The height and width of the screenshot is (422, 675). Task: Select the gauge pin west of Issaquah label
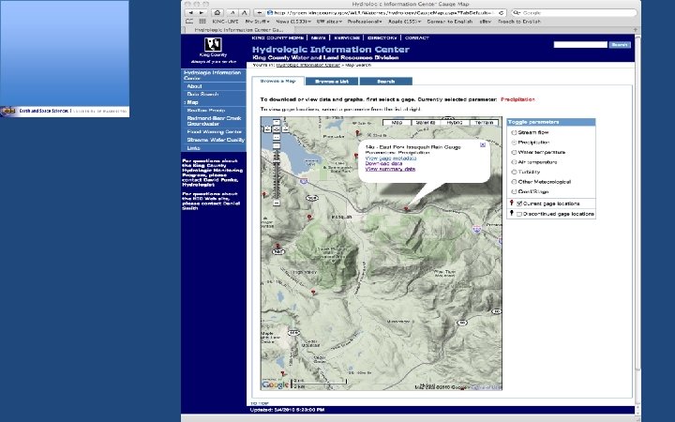point(309,218)
